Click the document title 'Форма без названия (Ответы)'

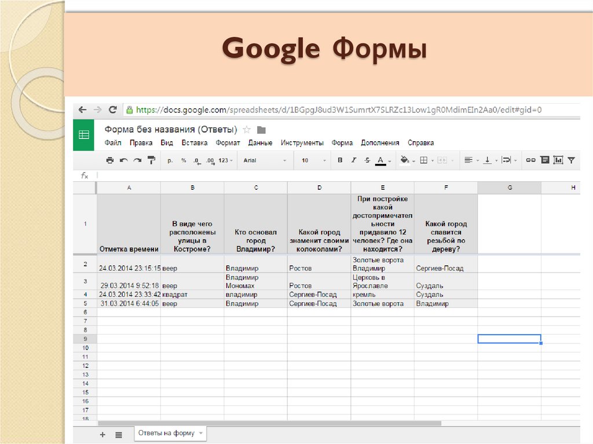[x=171, y=130]
